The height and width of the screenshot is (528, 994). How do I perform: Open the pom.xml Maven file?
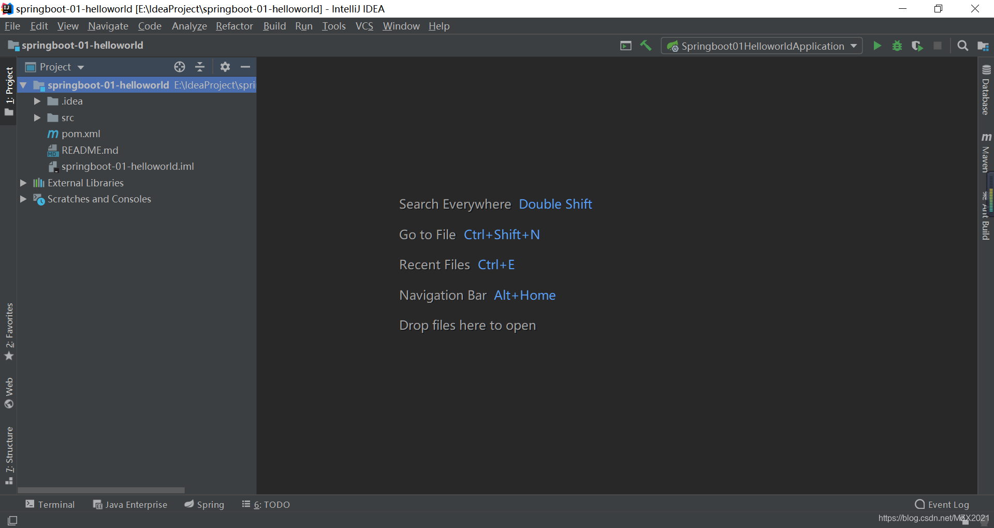tap(81, 134)
